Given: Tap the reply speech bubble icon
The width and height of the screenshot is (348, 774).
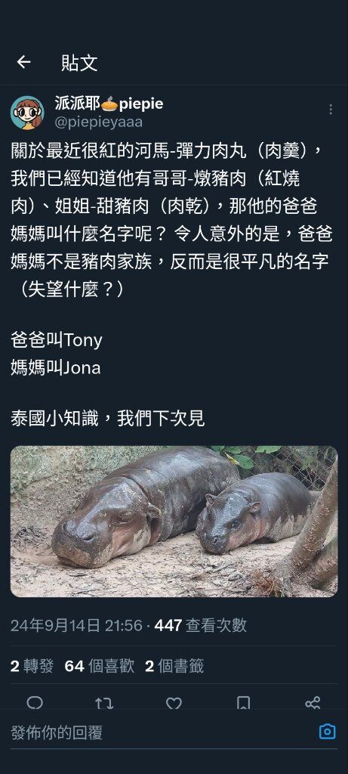Looking at the screenshot, I should 35,703.
